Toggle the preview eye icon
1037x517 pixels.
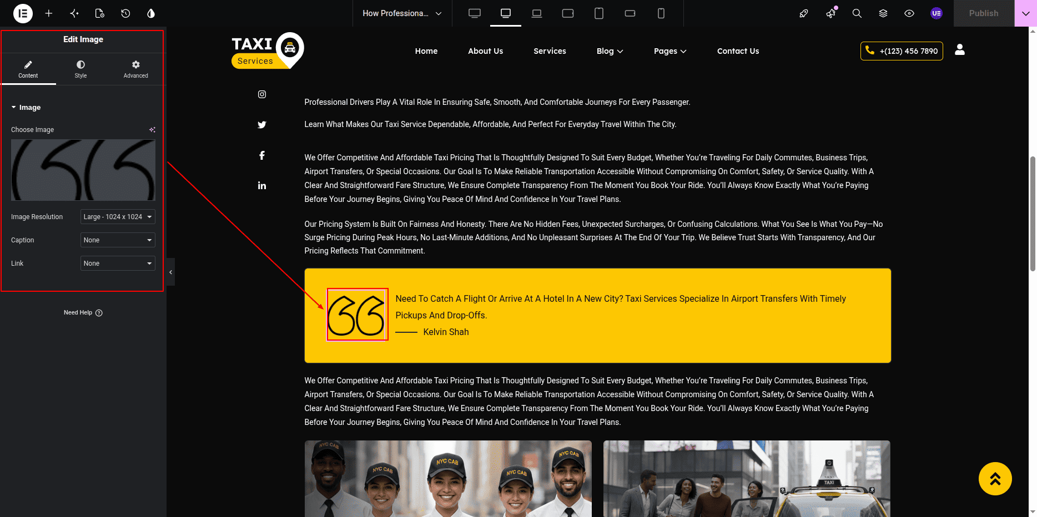(909, 13)
